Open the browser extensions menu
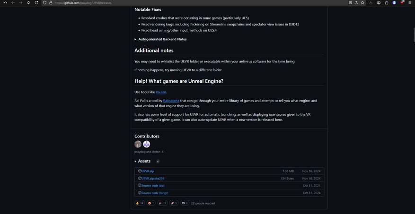 pyautogui.click(x=387, y=3)
